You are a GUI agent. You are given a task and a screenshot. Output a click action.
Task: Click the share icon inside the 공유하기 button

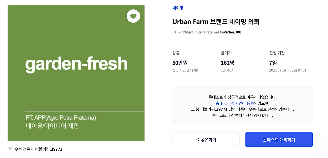point(197,140)
